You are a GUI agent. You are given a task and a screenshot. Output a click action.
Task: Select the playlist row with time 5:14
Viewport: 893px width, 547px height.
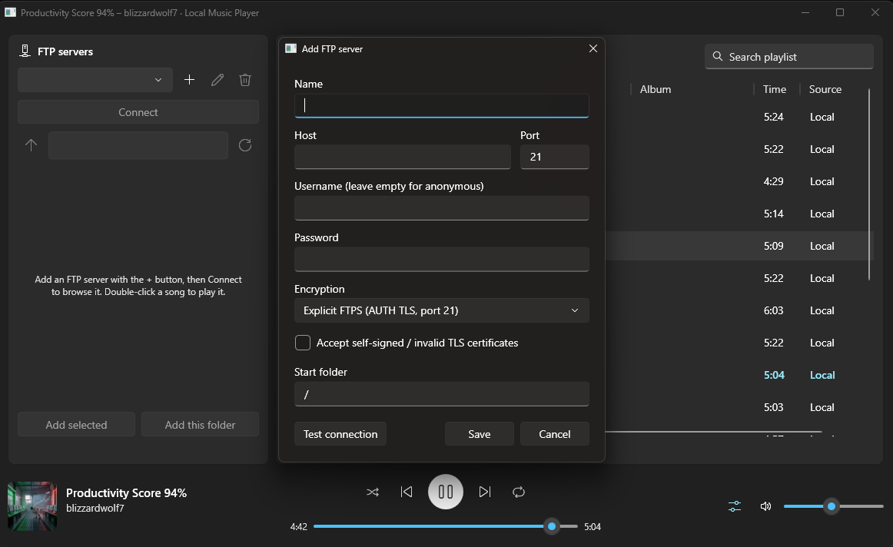(738, 214)
